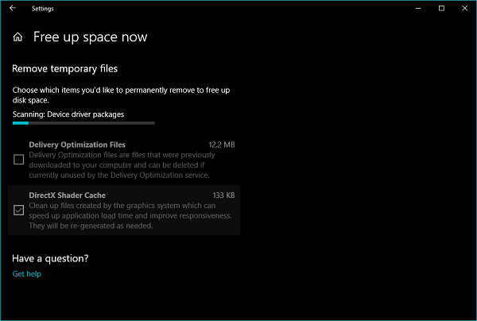This screenshot has height=321, width=477.
Task: Select the Delivery Optimization Files title
Action: coord(77,145)
